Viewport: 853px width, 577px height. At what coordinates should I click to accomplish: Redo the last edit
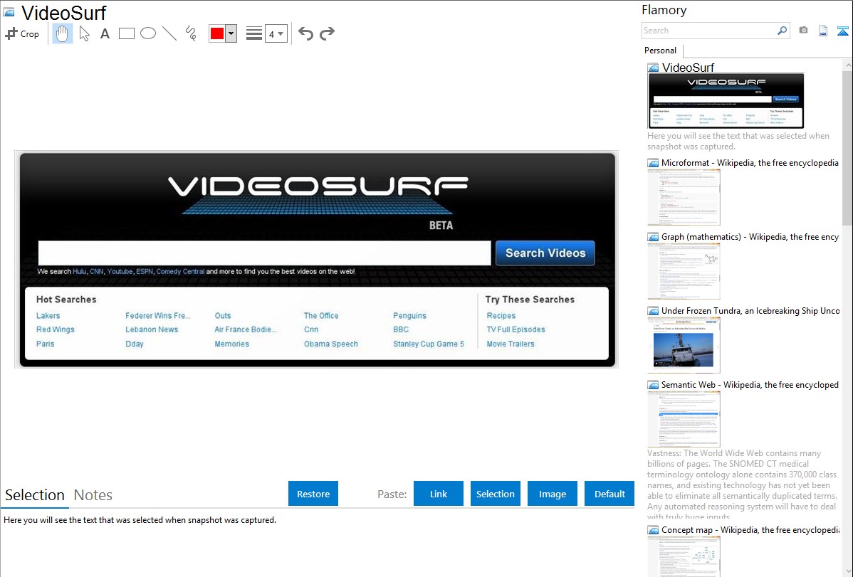click(327, 33)
